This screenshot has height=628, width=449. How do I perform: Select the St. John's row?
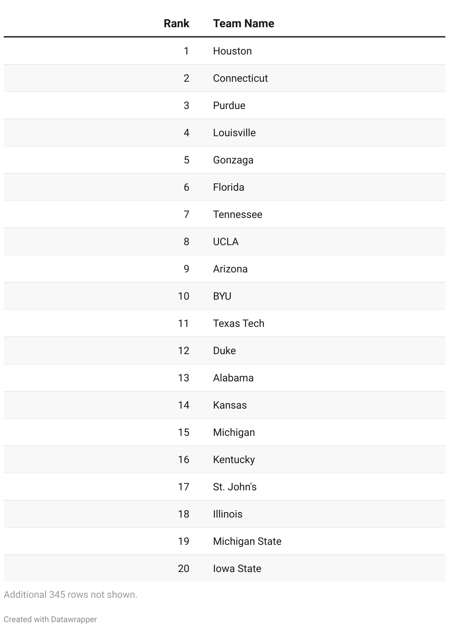[234, 487]
